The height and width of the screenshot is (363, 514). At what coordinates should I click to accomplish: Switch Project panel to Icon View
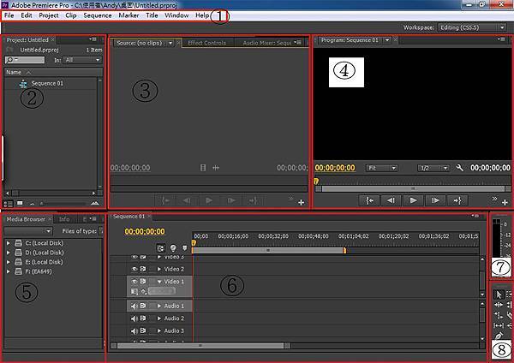[20, 204]
